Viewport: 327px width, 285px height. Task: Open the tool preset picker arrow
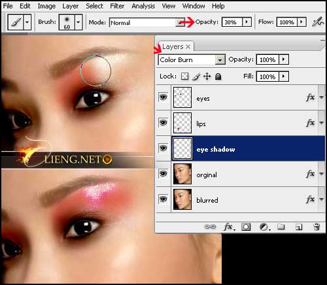point(27,22)
